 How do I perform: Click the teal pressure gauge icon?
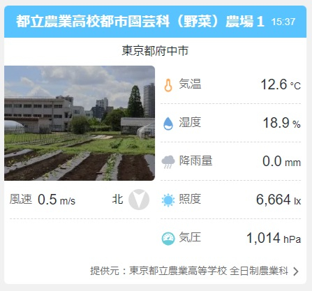click(168, 239)
